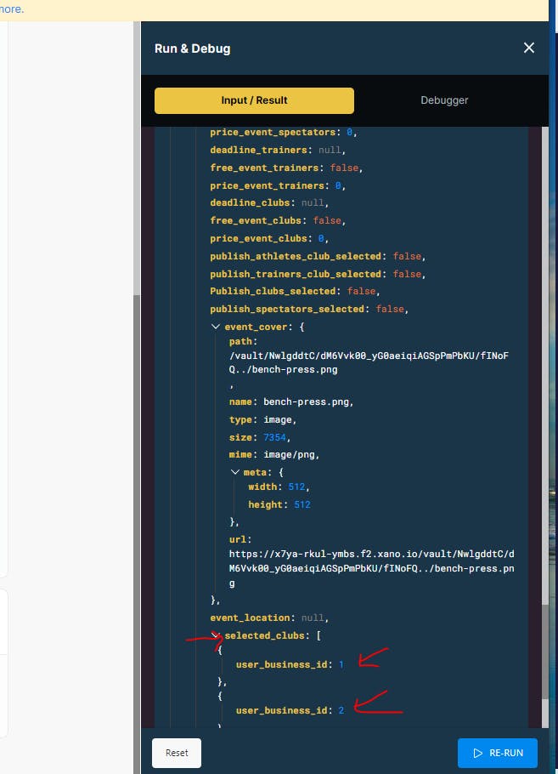
Task: Collapse the selected_clubs array
Action: coord(216,635)
